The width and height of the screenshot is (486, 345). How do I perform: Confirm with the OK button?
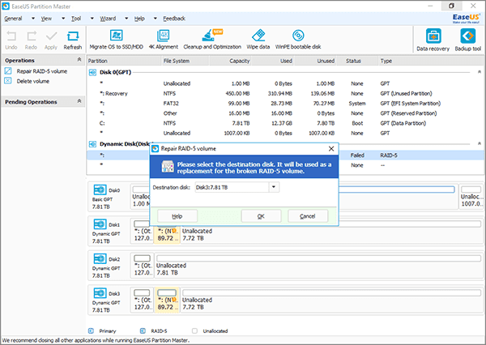click(x=261, y=216)
